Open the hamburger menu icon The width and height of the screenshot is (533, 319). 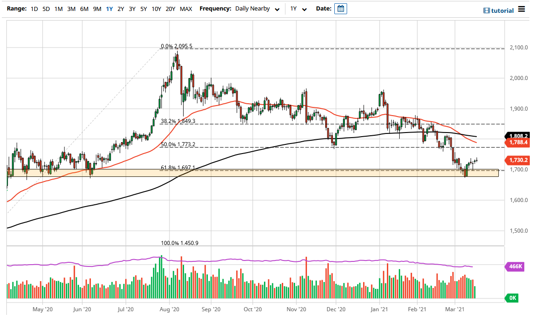coord(522,9)
